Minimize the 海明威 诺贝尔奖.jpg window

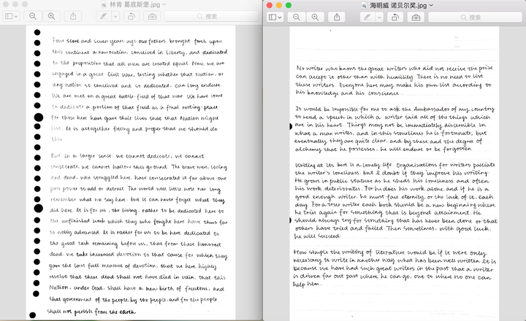[279, 5]
